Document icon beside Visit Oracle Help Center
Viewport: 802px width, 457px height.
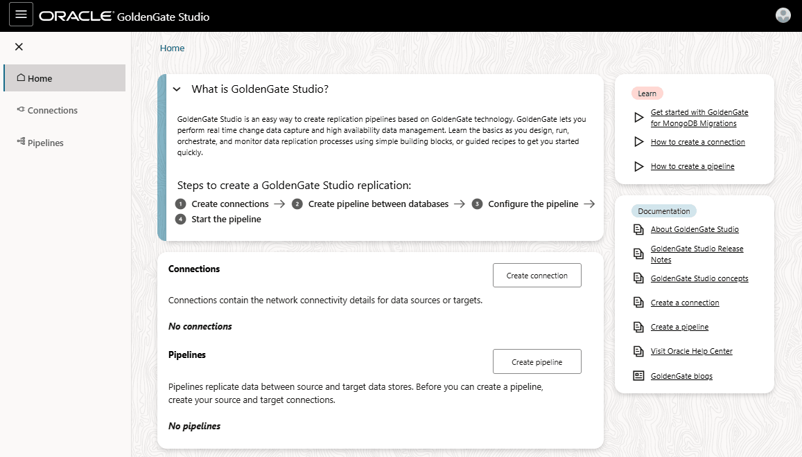(x=638, y=351)
